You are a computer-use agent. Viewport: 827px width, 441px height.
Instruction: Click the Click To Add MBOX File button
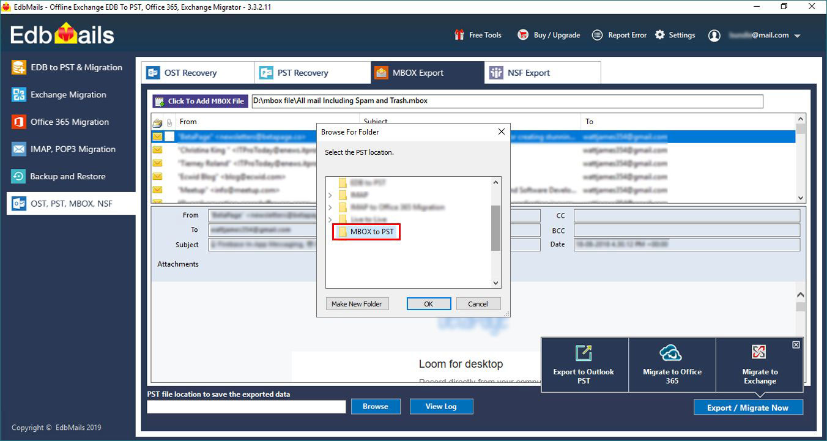pos(201,102)
